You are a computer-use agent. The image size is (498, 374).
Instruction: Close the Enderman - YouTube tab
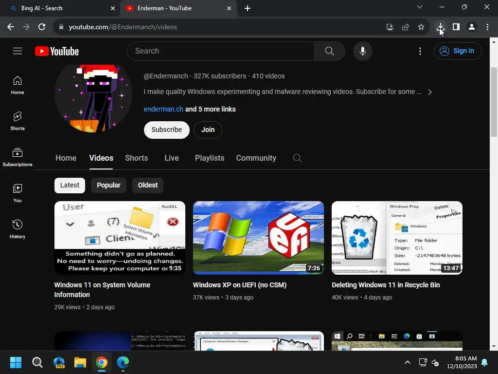229,8
